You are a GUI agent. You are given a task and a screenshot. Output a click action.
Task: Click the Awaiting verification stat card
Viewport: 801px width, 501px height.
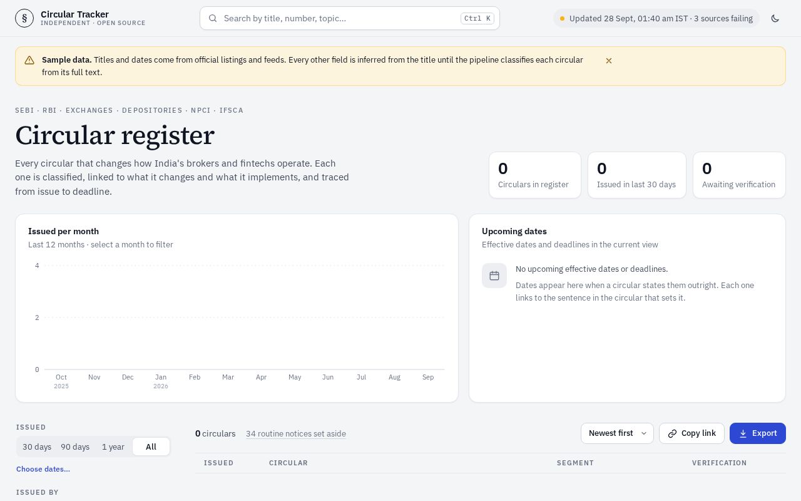pos(739,175)
